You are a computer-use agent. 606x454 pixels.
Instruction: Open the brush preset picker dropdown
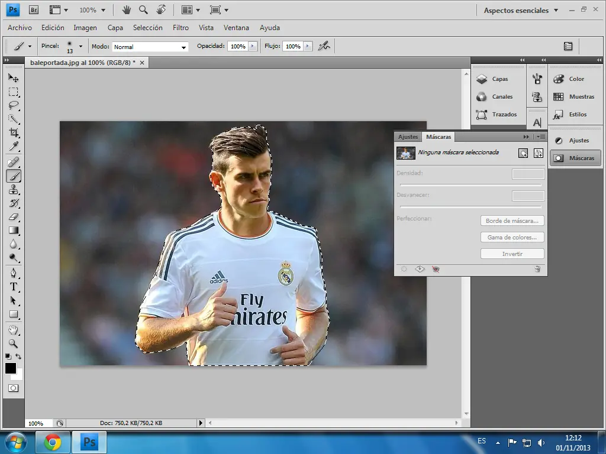tap(80, 46)
